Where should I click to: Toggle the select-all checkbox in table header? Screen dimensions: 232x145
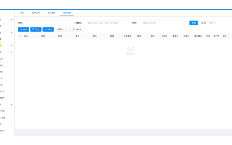pyautogui.click(x=20, y=36)
